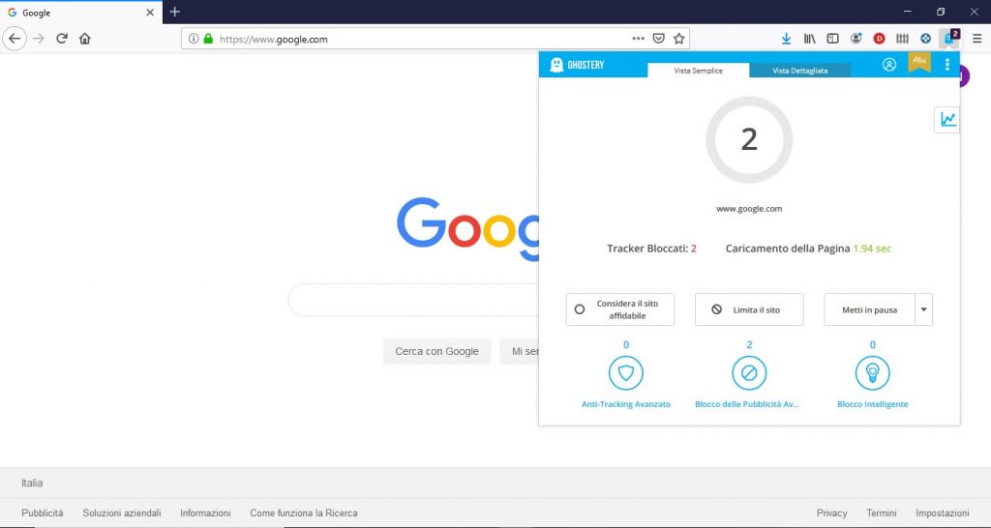Open the Pubblicità footer link
This screenshot has width=991, height=528.
pyautogui.click(x=43, y=513)
